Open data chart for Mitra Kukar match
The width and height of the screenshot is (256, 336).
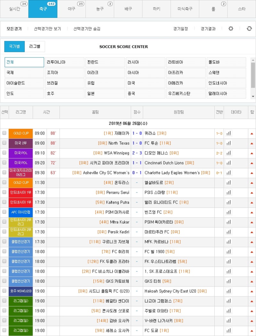coord(228,222)
